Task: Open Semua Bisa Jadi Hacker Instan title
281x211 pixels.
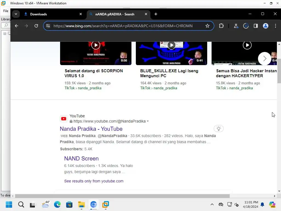Action: click(246, 73)
